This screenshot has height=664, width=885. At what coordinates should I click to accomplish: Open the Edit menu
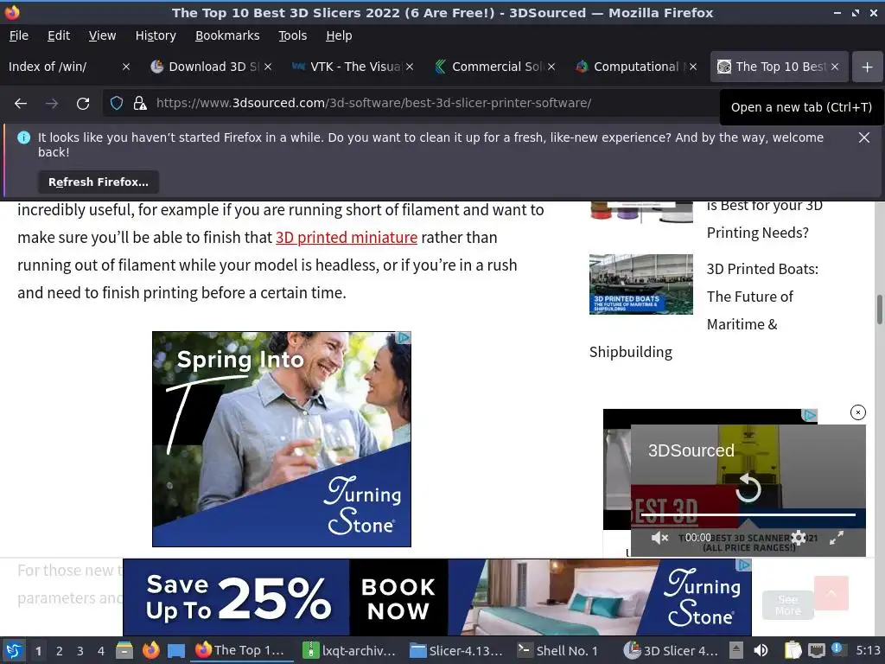pos(59,35)
